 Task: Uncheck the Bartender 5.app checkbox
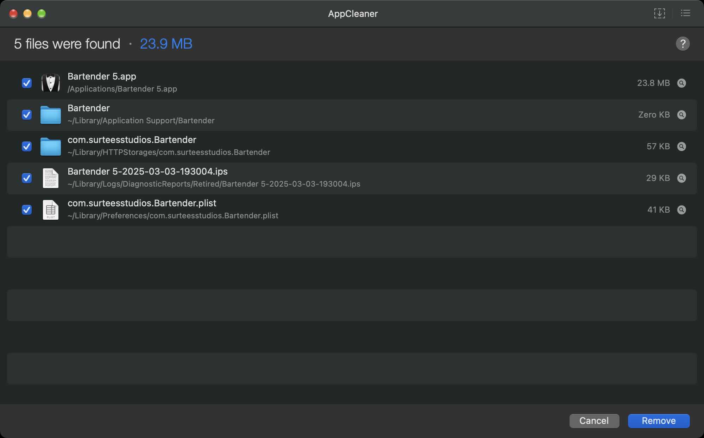coord(27,83)
